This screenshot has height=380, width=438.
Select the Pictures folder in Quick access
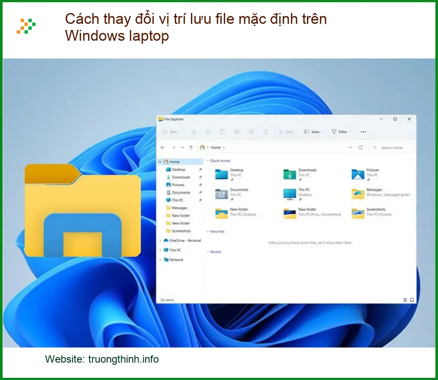tap(358, 175)
